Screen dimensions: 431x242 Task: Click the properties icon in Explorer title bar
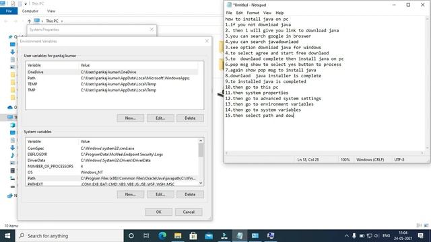(13, 4)
